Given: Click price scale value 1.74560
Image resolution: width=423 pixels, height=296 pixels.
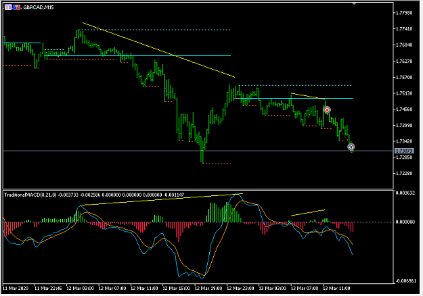Looking at the screenshot, I should click(404, 109).
